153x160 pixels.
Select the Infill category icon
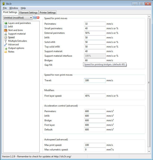coord(6,27)
